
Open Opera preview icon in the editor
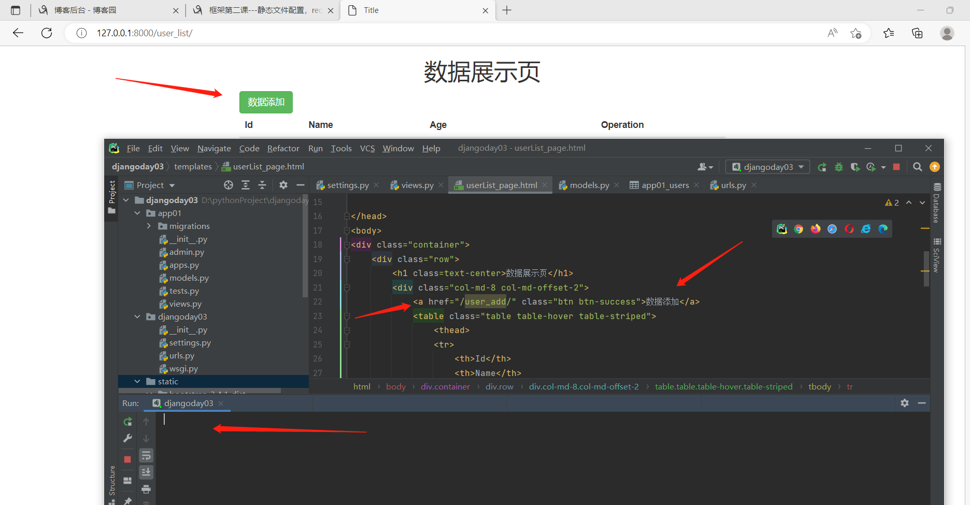[x=849, y=229]
